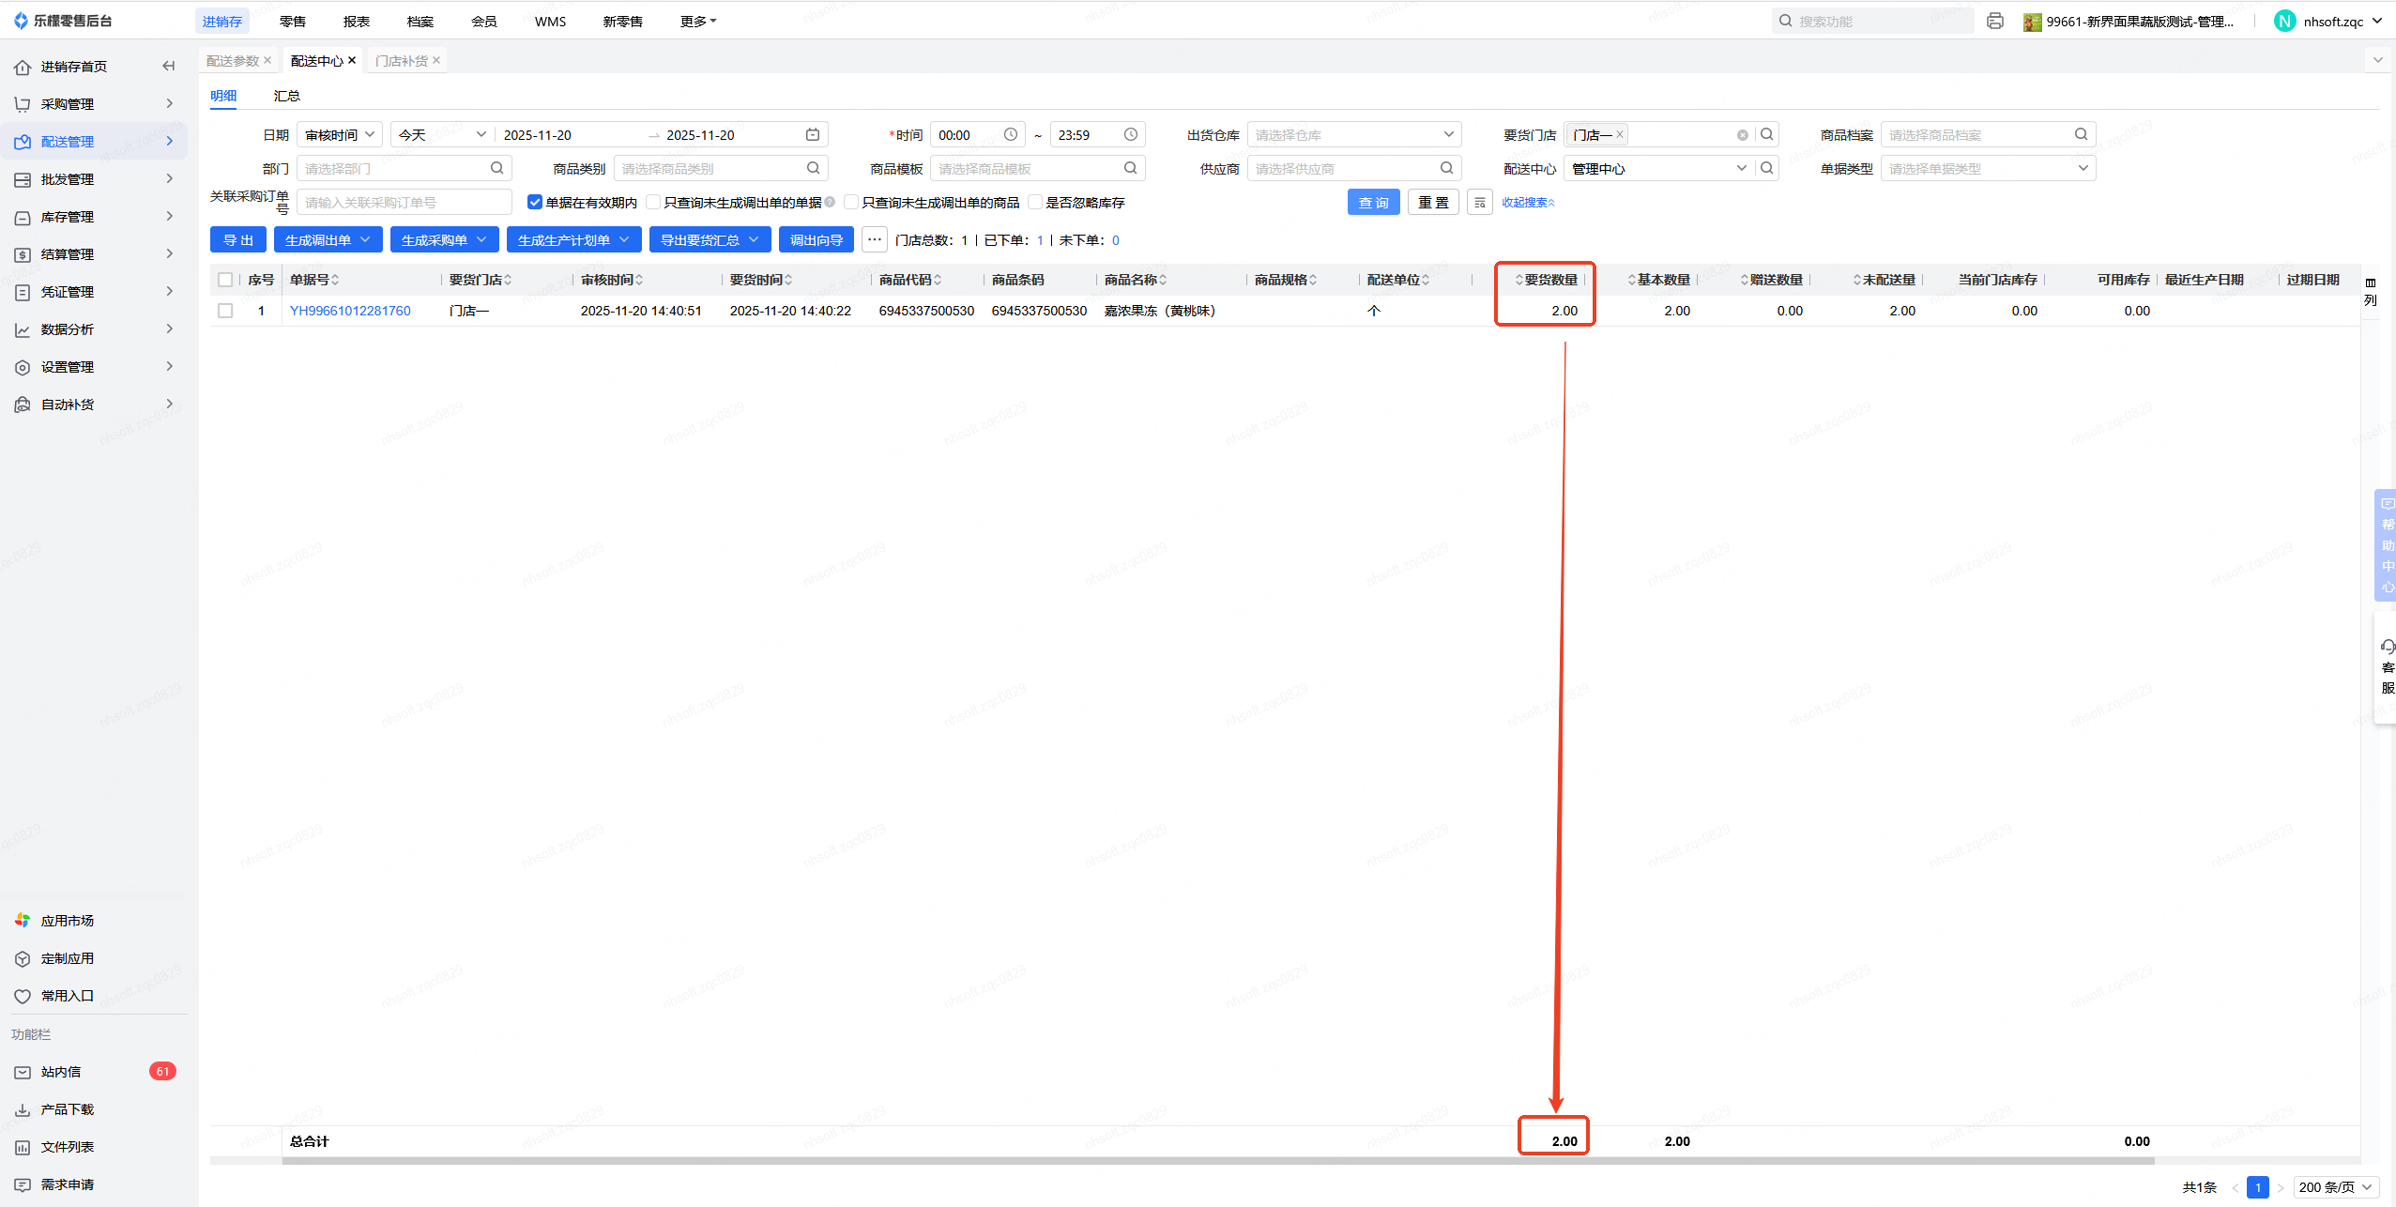Open the 200 条/页 page size dropdown
Screen dimensions: 2396x1207
[x=2336, y=1187]
